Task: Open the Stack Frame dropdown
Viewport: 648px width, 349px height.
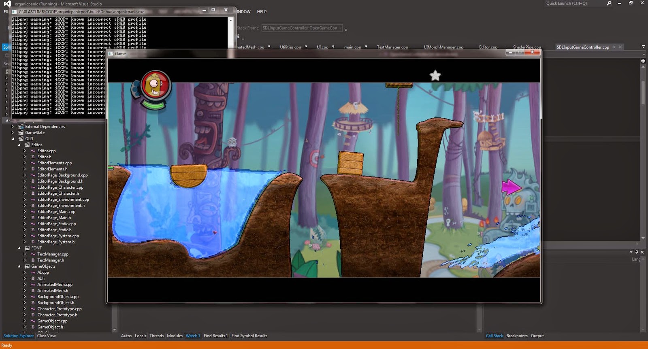Action: (x=340, y=28)
